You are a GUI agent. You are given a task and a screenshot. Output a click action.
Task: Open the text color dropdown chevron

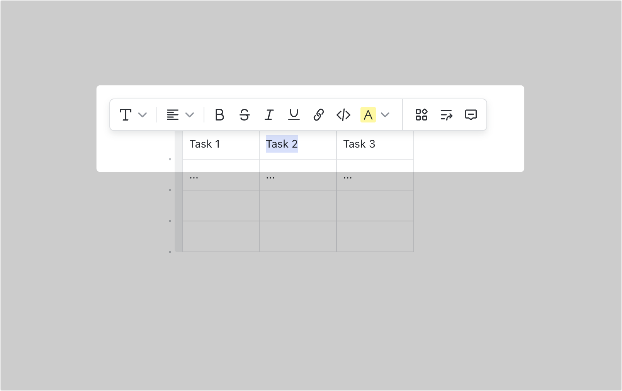[385, 115]
